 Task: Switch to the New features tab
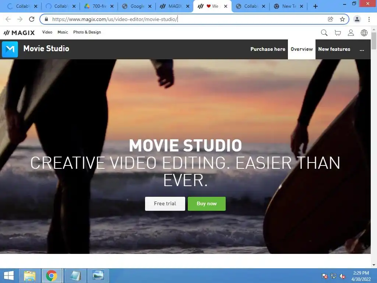[x=334, y=49]
